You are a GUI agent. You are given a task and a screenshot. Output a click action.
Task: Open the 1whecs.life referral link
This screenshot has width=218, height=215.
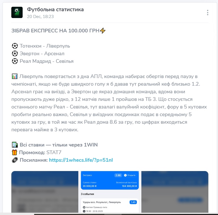[81, 160]
